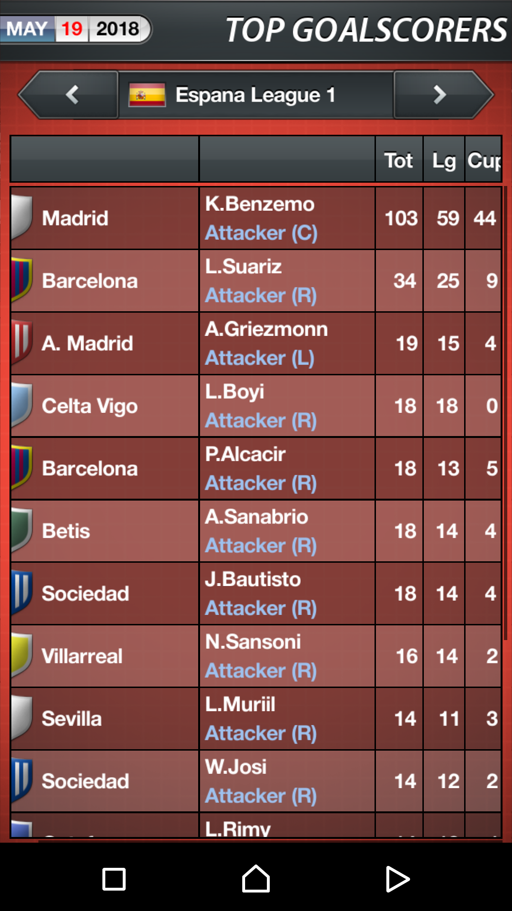Select the A.Griezmonn row
Image resolution: width=512 pixels, height=911 pixels.
coord(256,343)
